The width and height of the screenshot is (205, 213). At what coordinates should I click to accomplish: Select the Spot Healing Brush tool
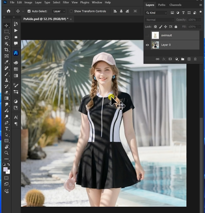pyautogui.click(x=6, y=68)
